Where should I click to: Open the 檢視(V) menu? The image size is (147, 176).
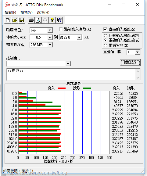(x=27, y=13)
